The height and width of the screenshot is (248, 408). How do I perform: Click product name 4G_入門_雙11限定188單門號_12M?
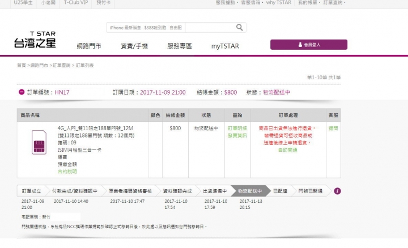(x=95, y=128)
